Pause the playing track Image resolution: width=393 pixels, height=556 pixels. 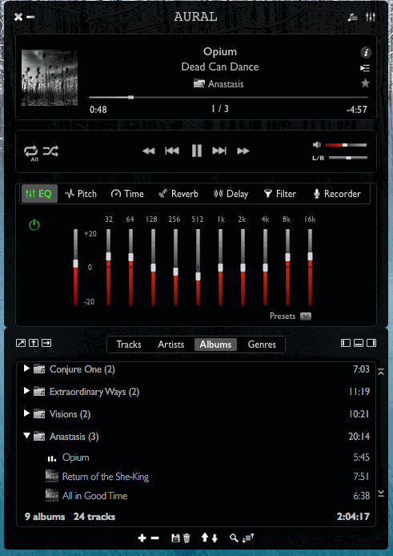[197, 151]
